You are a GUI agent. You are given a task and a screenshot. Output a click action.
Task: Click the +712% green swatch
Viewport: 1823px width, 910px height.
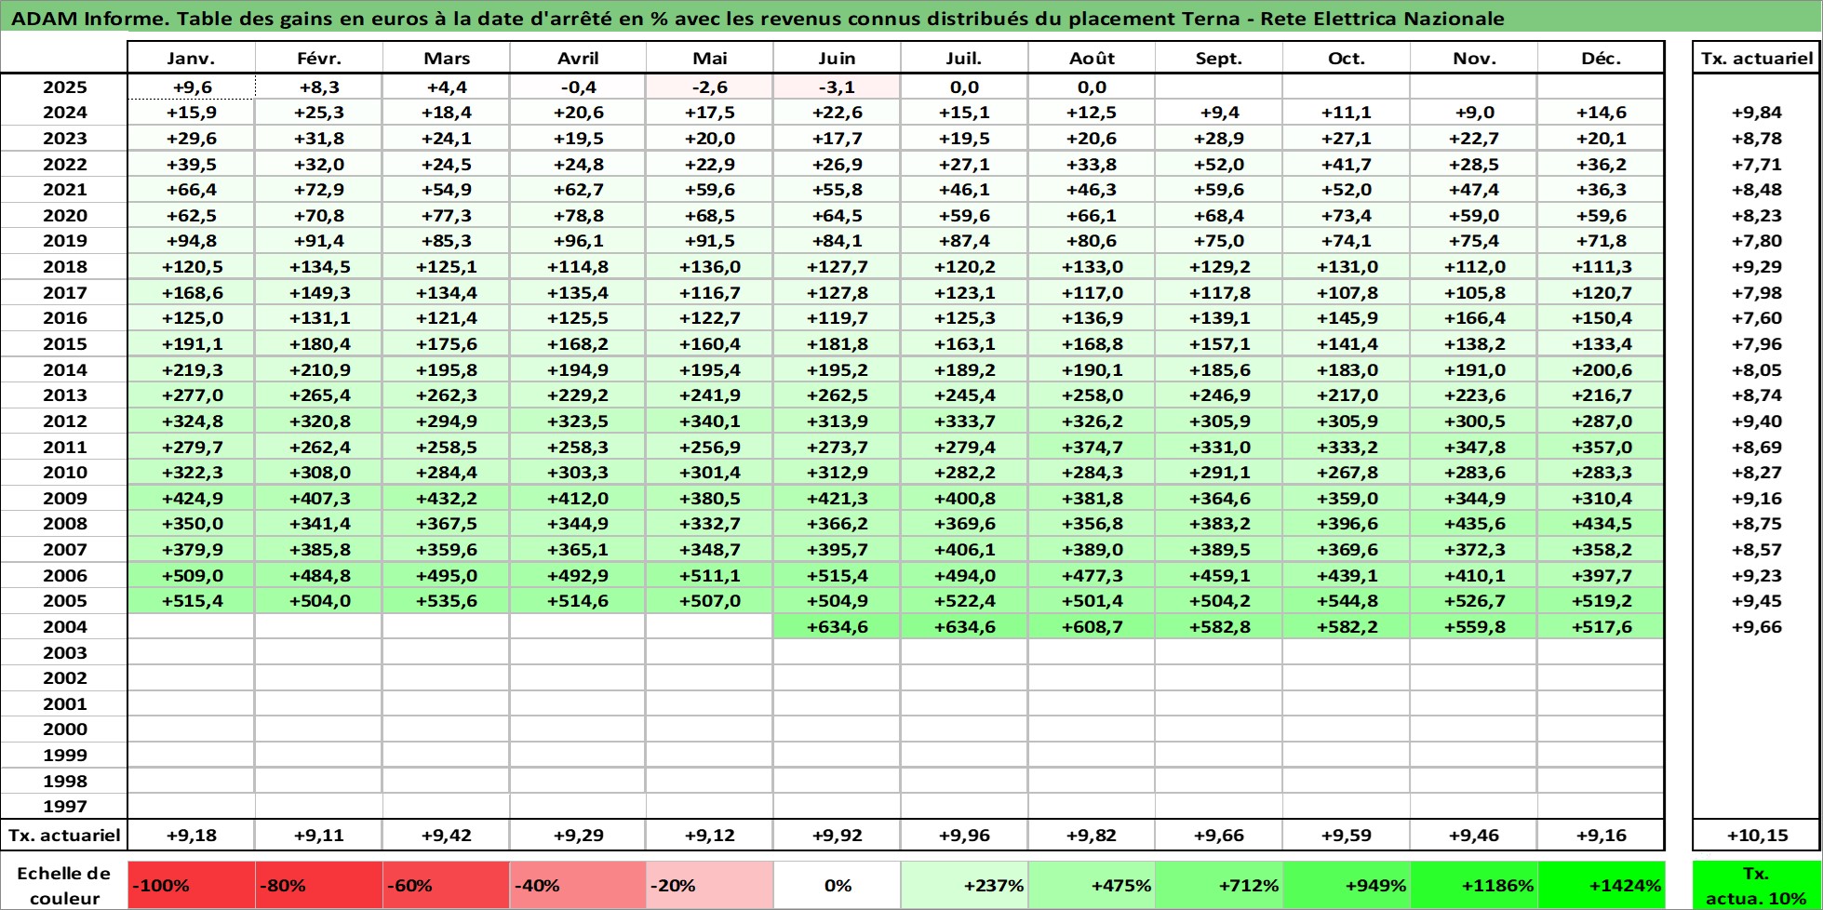coord(1219,886)
